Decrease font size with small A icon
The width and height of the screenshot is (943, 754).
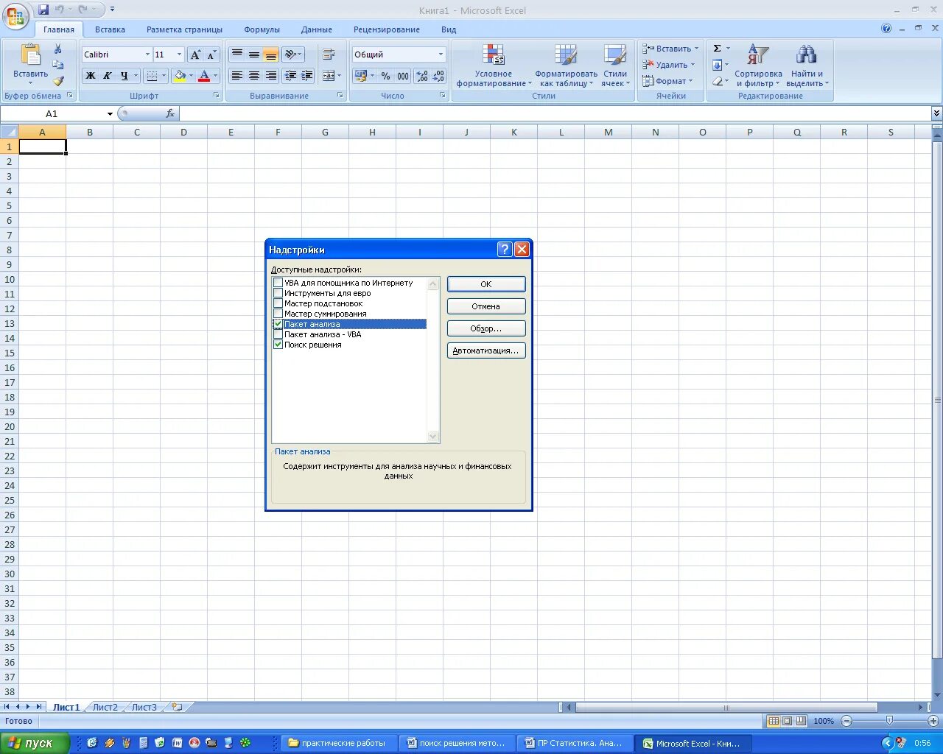click(x=211, y=54)
